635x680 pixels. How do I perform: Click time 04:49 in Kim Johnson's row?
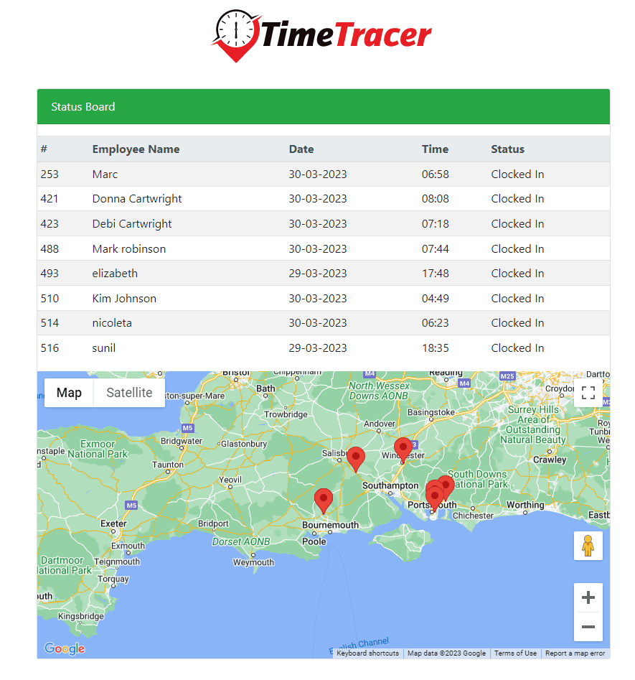pos(436,299)
